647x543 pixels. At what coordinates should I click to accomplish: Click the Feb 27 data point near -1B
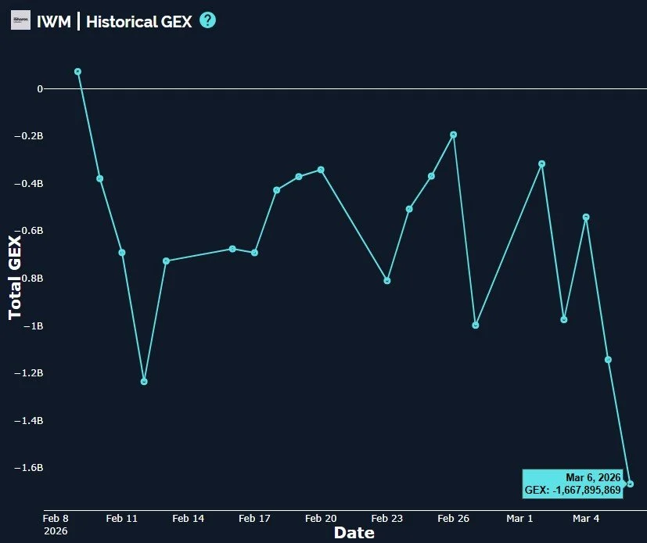476,325
